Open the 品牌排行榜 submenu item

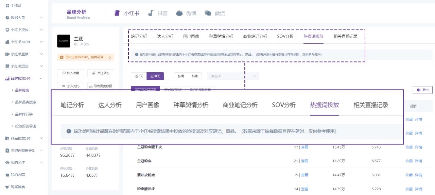pos(24,114)
